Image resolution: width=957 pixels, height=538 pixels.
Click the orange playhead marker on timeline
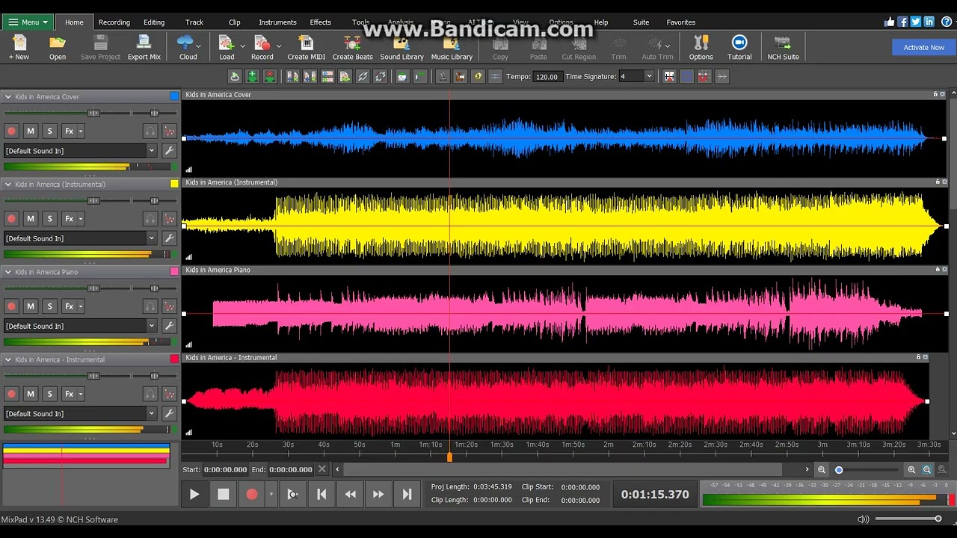(449, 457)
